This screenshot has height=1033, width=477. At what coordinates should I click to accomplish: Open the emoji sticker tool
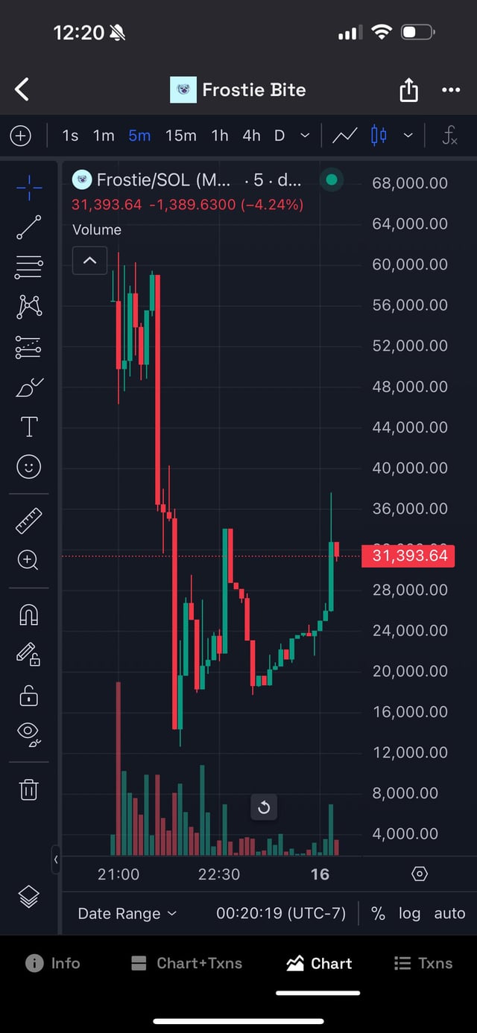coord(28,467)
